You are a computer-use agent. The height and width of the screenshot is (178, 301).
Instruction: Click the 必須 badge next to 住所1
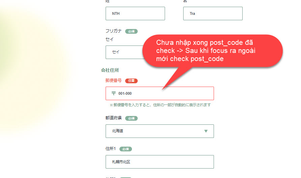tap(126, 149)
